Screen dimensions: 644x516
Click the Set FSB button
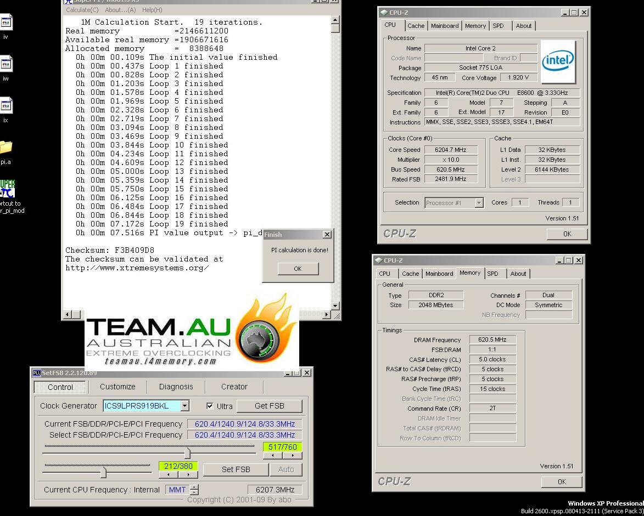tap(236, 469)
